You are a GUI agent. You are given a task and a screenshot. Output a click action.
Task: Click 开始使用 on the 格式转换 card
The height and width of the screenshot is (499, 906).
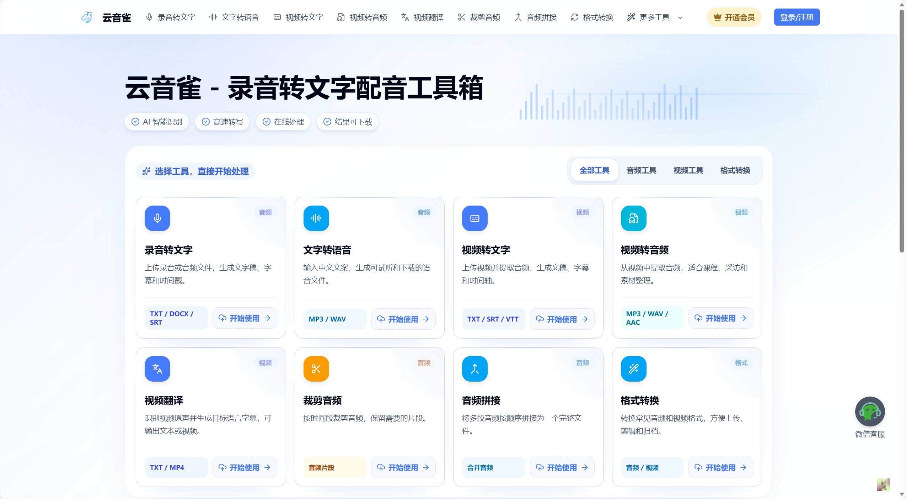[x=721, y=467]
